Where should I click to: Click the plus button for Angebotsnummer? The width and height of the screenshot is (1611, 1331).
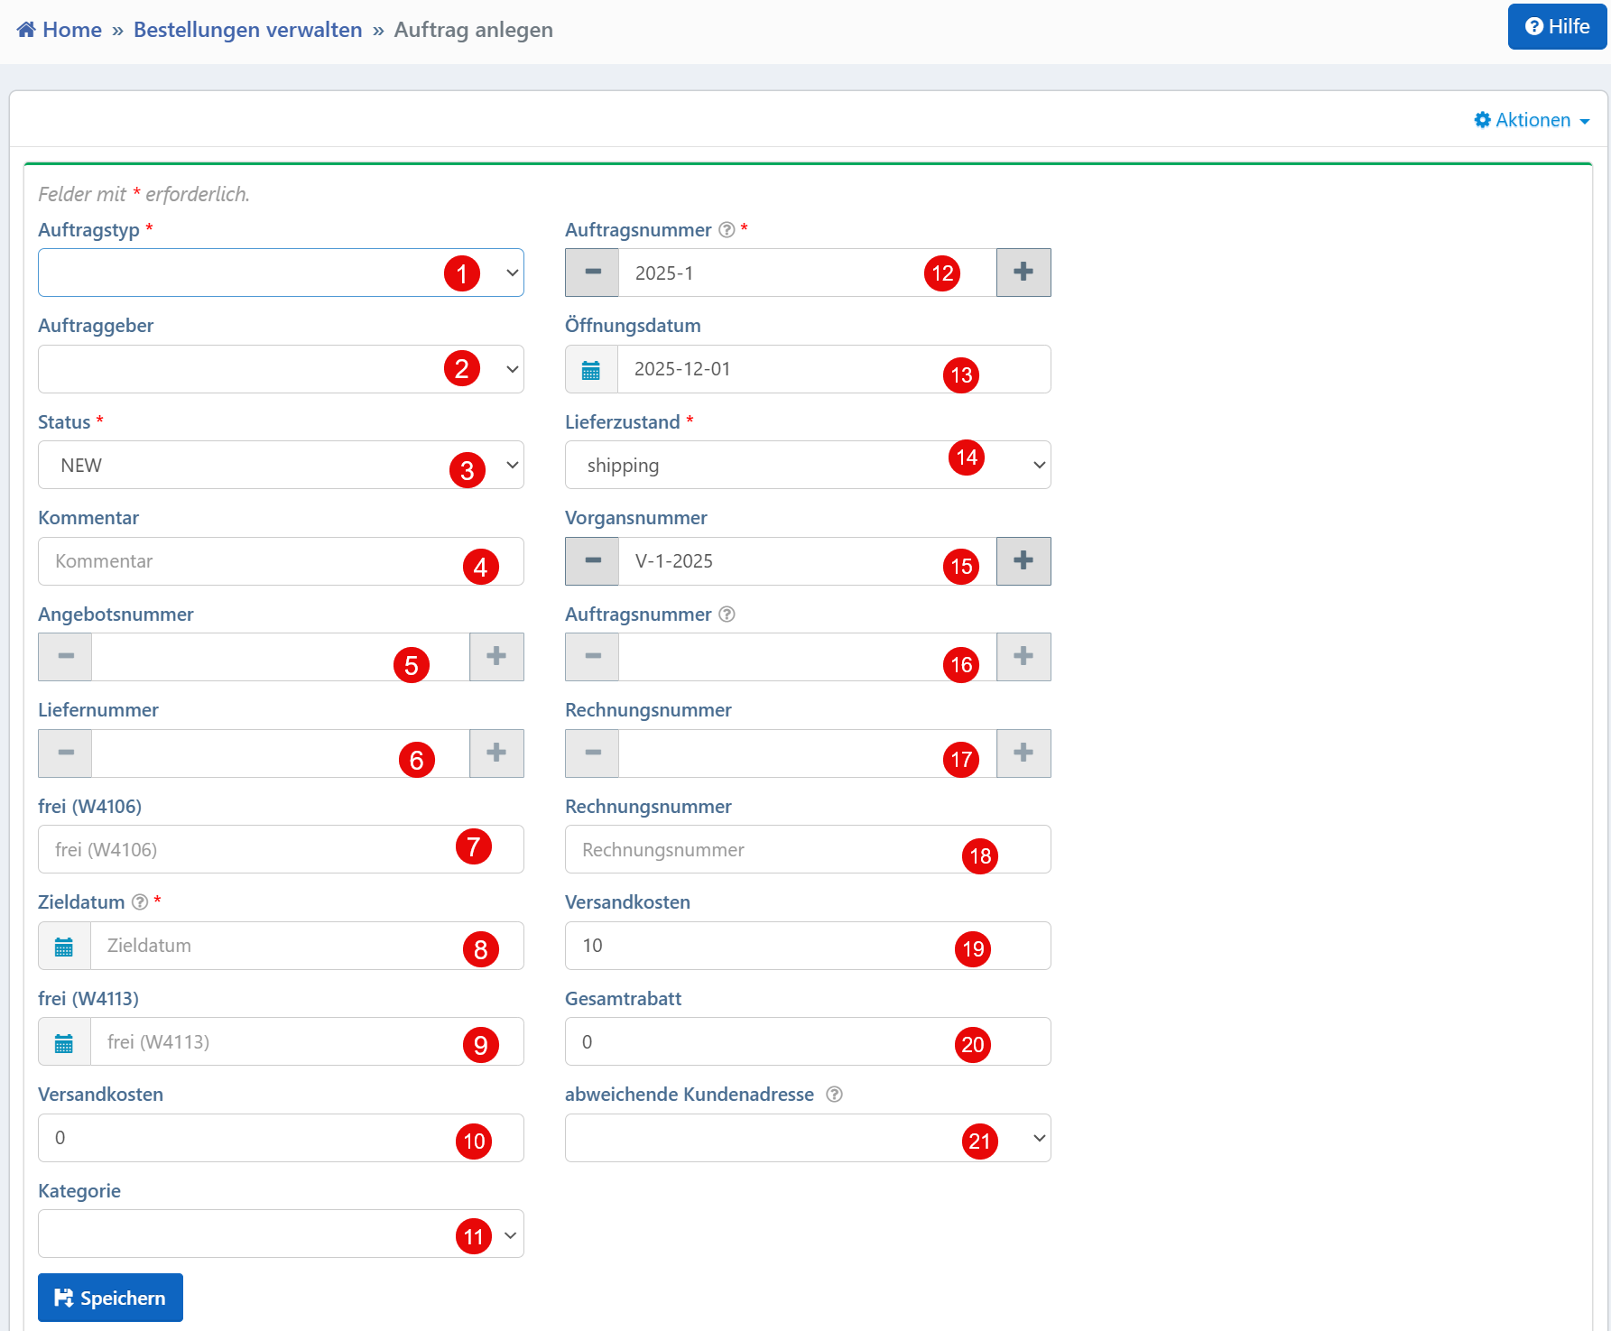click(x=496, y=657)
